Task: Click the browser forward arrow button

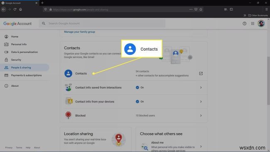Action: click(9, 9)
